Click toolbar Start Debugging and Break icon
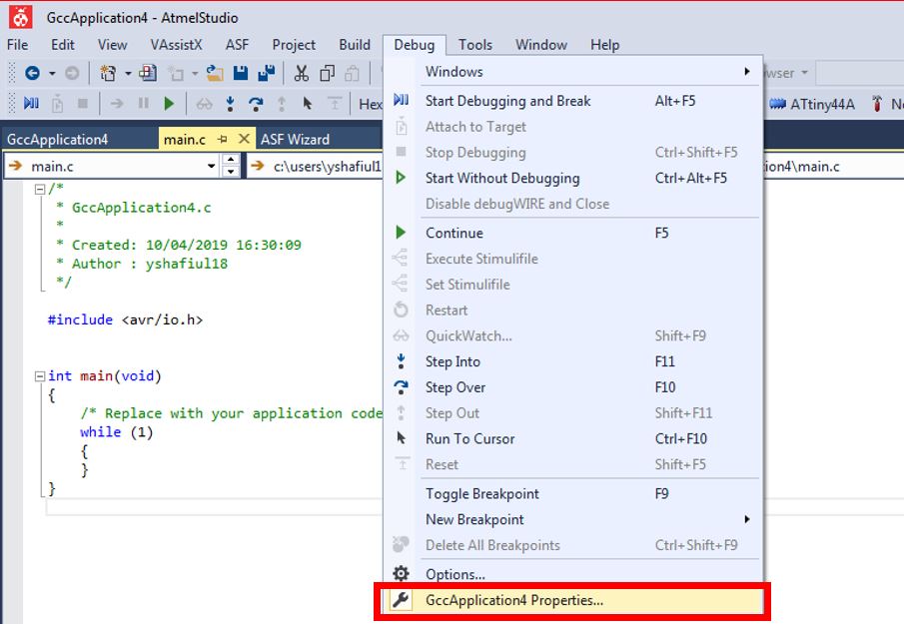 pos(31,104)
